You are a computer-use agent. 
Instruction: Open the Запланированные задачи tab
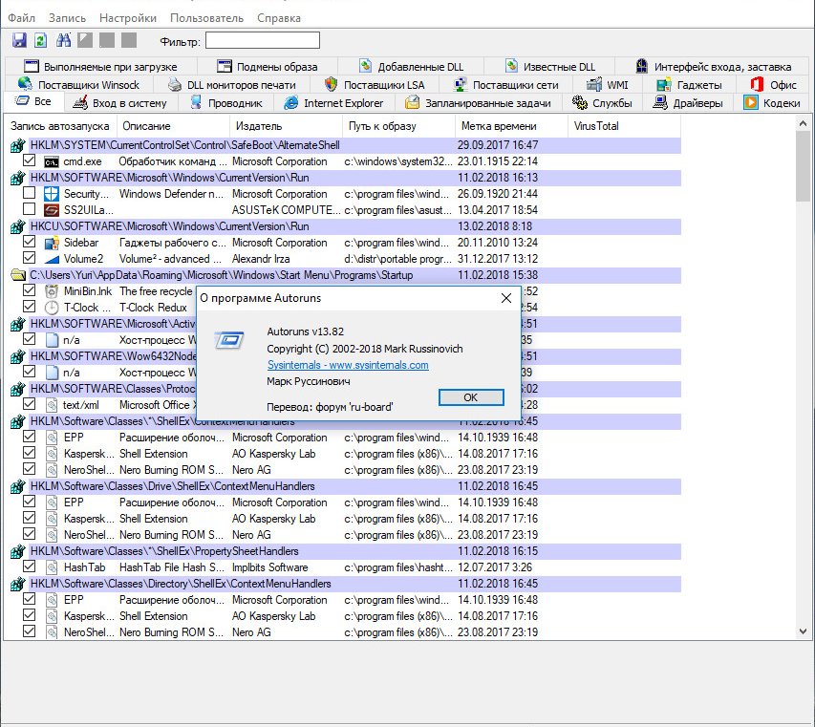pos(479,103)
